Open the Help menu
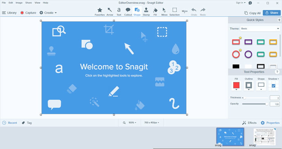Image resolution: width=282 pixels, height=149 pixels. [46, 3]
